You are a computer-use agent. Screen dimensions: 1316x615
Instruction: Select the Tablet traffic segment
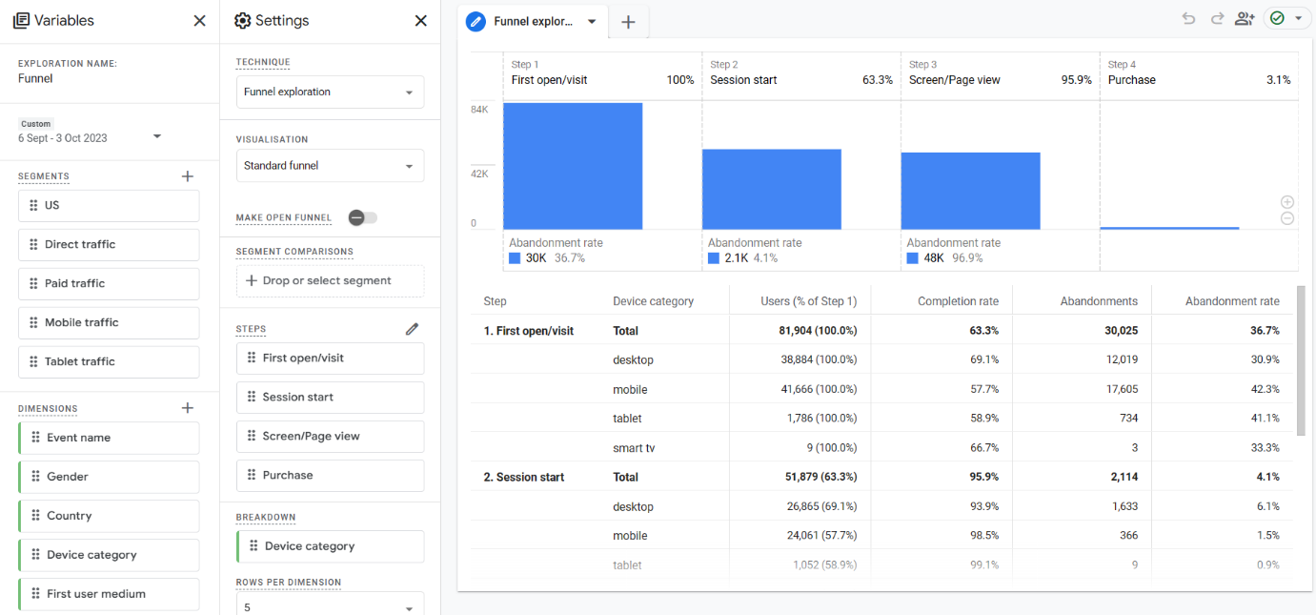(x=109, y=361)
